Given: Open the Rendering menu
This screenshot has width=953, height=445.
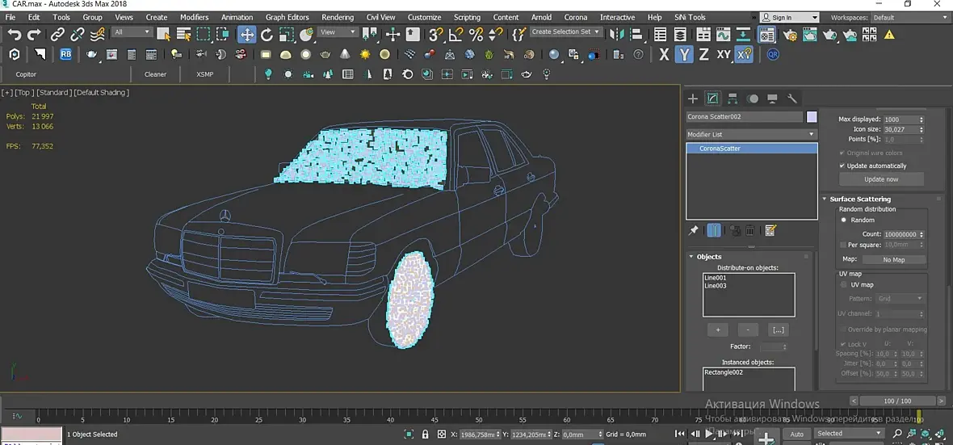Looking at the screenshot, I should 337,17.
